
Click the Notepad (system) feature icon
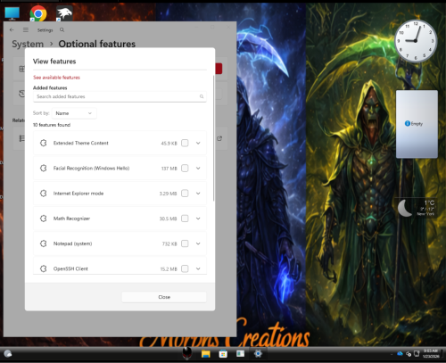44,243
